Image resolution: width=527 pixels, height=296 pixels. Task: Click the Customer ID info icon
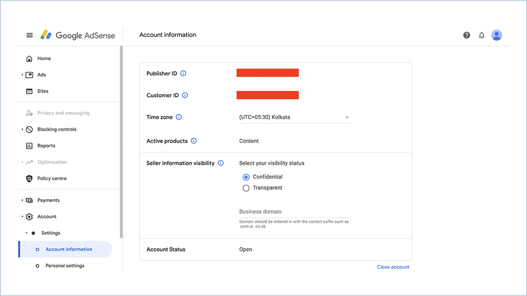coord(185,95)
